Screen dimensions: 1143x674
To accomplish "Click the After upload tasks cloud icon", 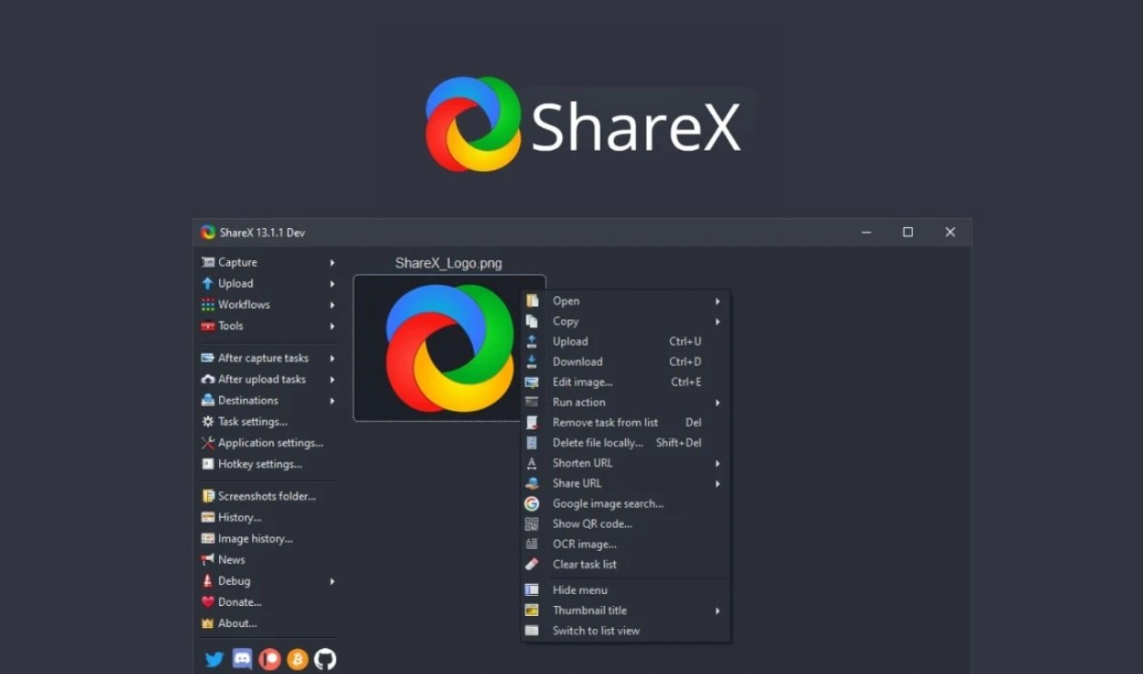I will (x=208, y=380).
